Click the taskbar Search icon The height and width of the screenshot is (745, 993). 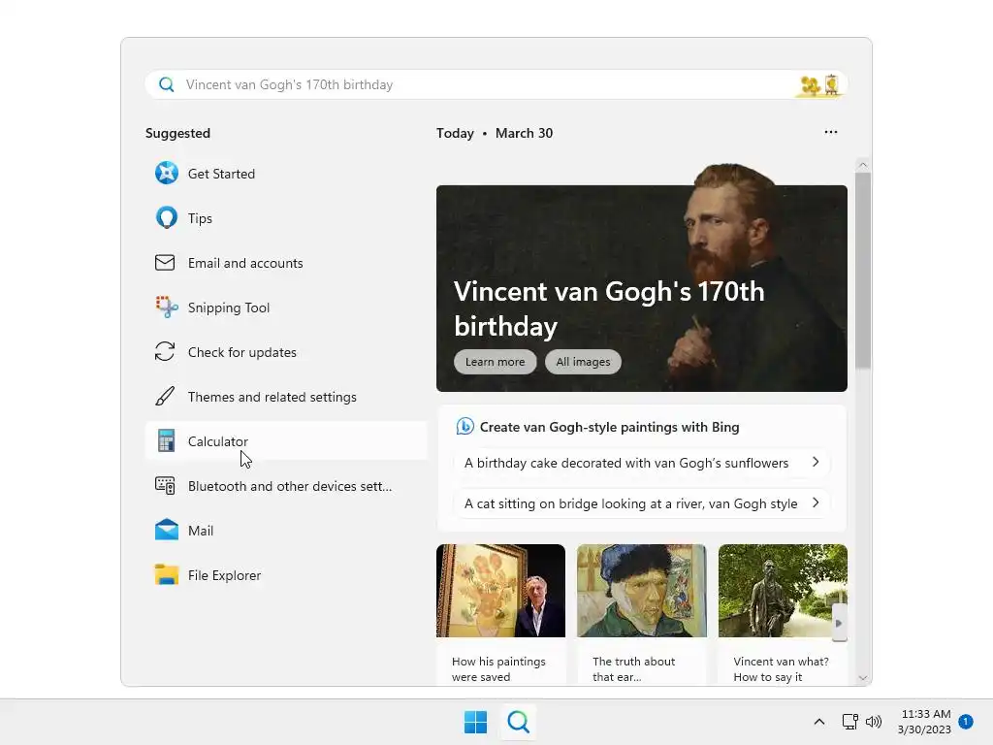pos(518,722)
